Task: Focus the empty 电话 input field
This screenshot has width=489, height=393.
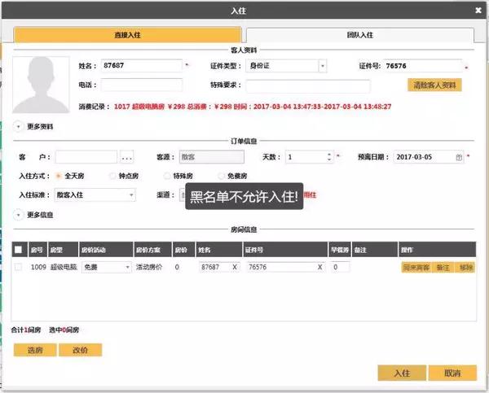Action: (x=142, y=85)
